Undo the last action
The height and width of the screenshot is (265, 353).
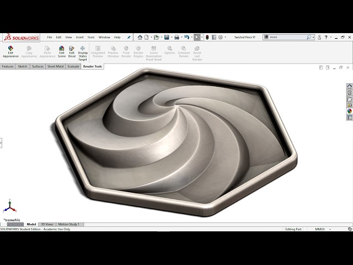(186, 37)
